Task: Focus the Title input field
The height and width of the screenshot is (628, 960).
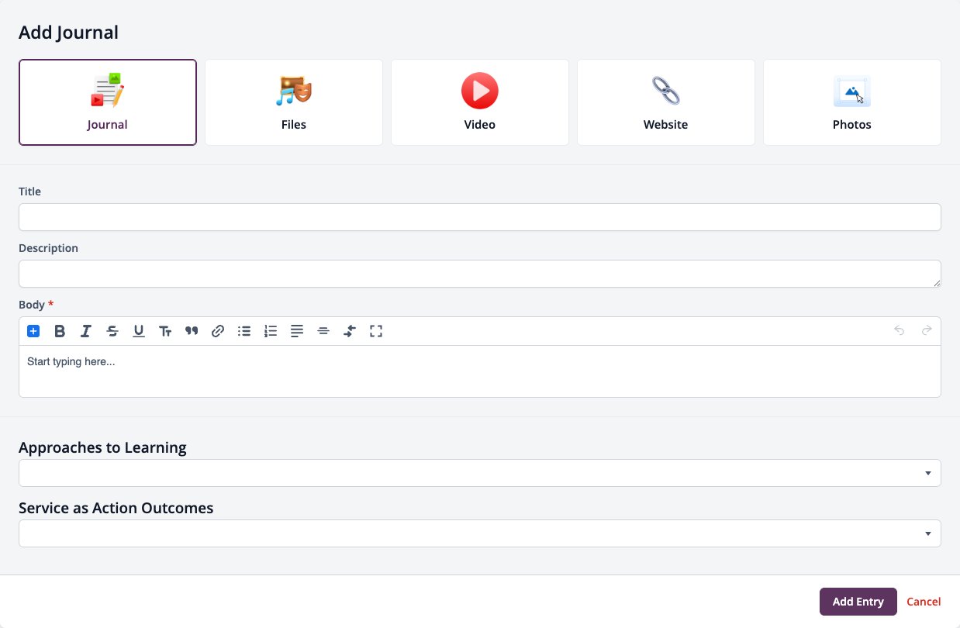Action: pos(480,217)
